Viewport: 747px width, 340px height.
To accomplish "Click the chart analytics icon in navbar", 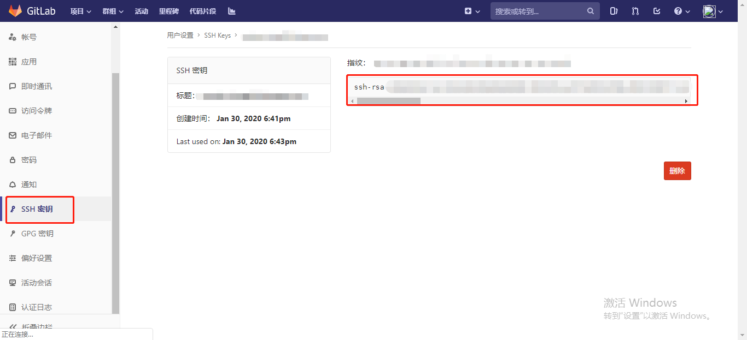I will (x=232, y=11).
